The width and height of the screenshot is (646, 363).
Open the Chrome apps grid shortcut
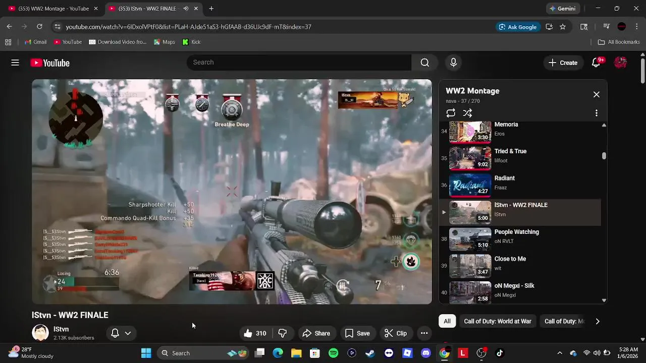[x=8, y=42]
